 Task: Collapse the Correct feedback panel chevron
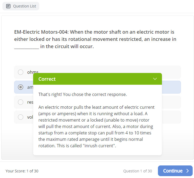(x=155, y=79)
